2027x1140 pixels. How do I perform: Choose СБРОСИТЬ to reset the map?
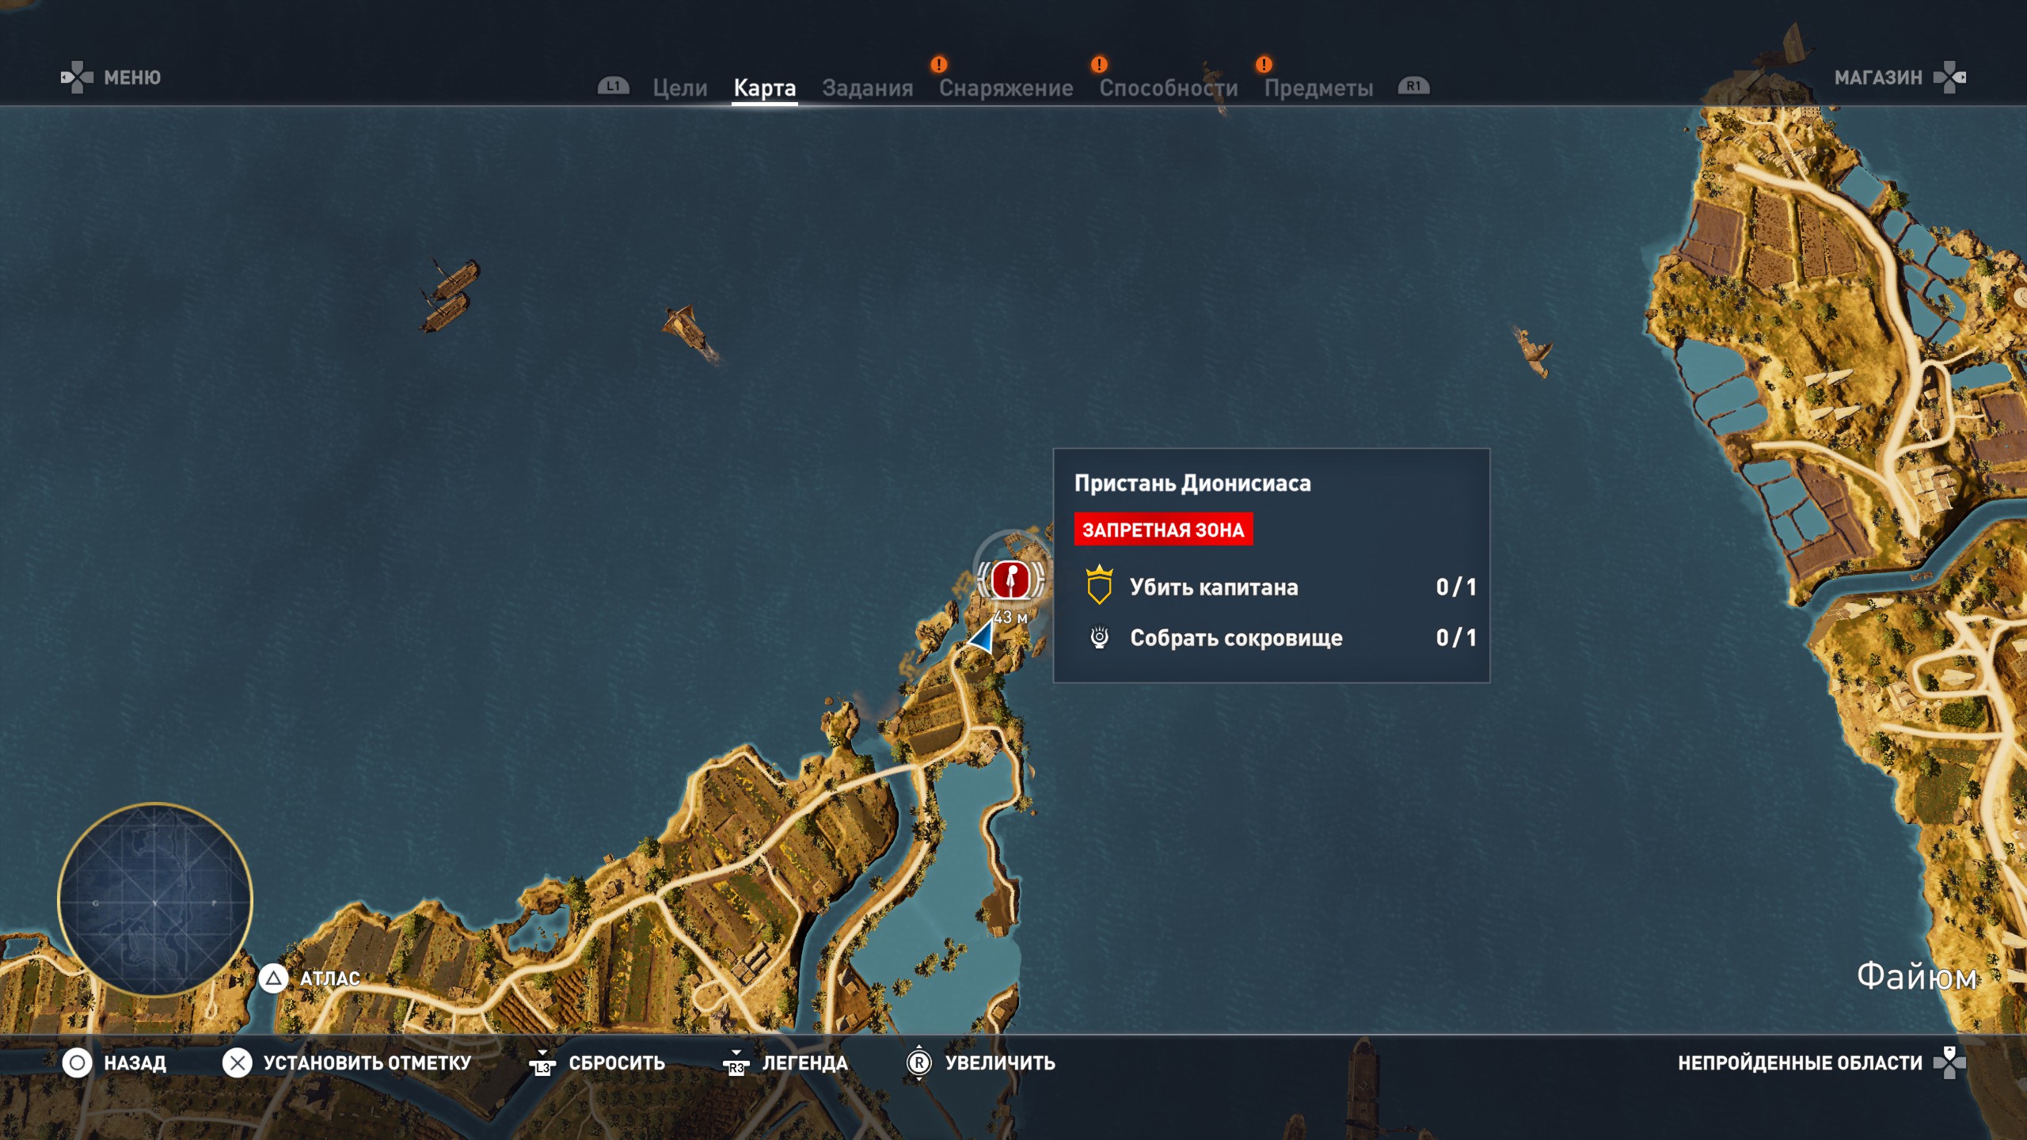tap(617, 1063)
